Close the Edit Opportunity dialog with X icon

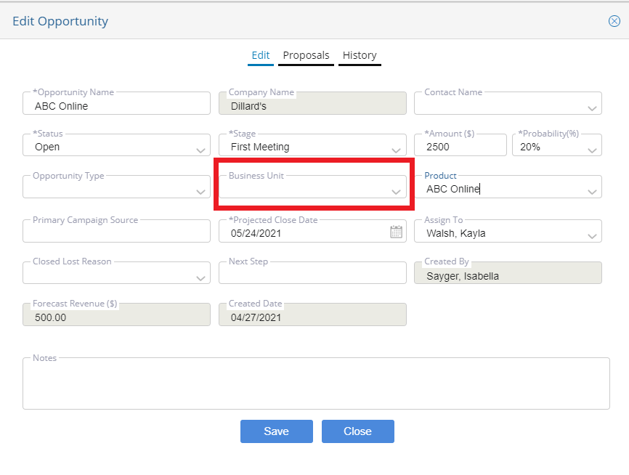614,21
